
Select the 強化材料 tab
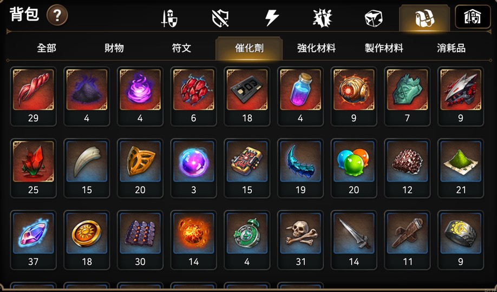tap(316, 48)
